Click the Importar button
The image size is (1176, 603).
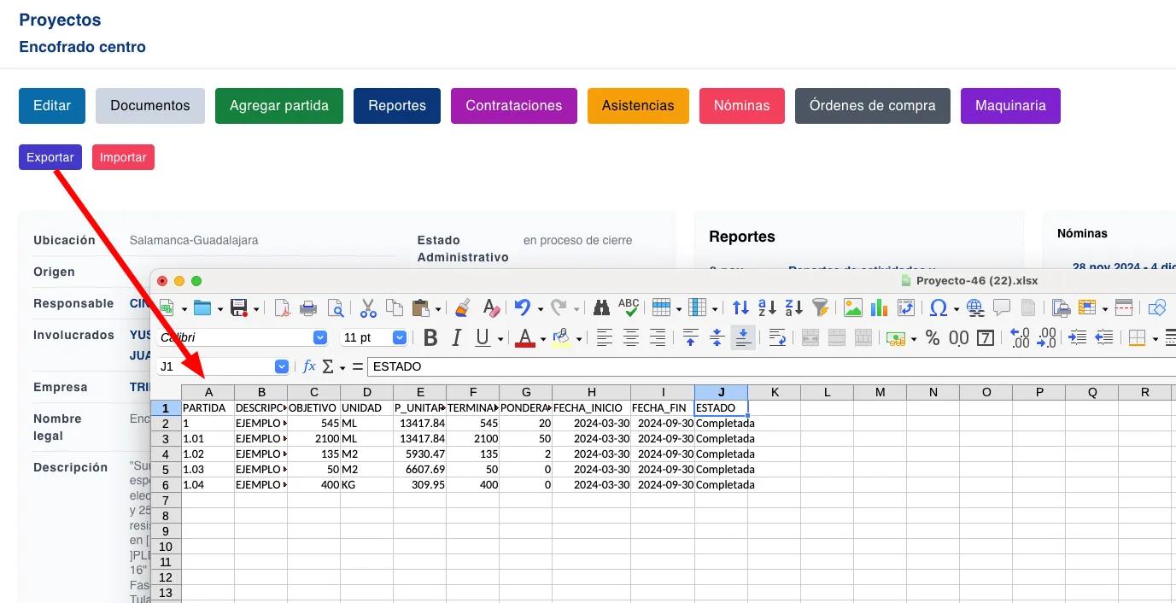123,157
